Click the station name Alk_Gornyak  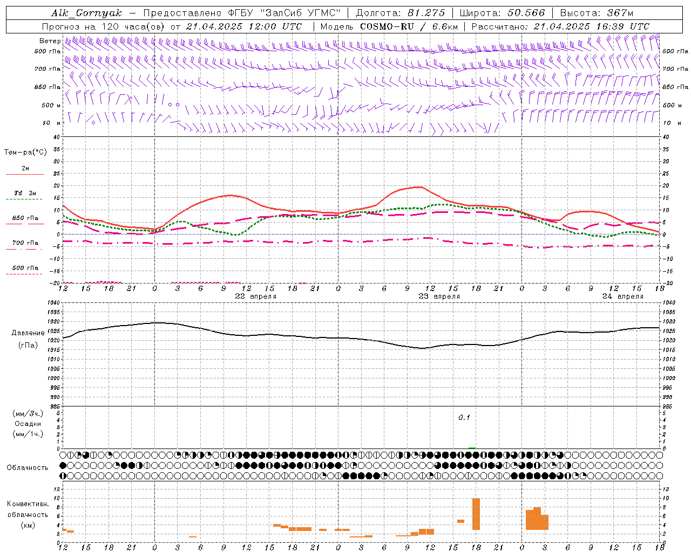click(x=86, y=13)
